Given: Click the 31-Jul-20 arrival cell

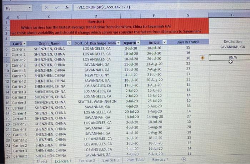Looking at the screenshot, I should click(x=154, y=75).
